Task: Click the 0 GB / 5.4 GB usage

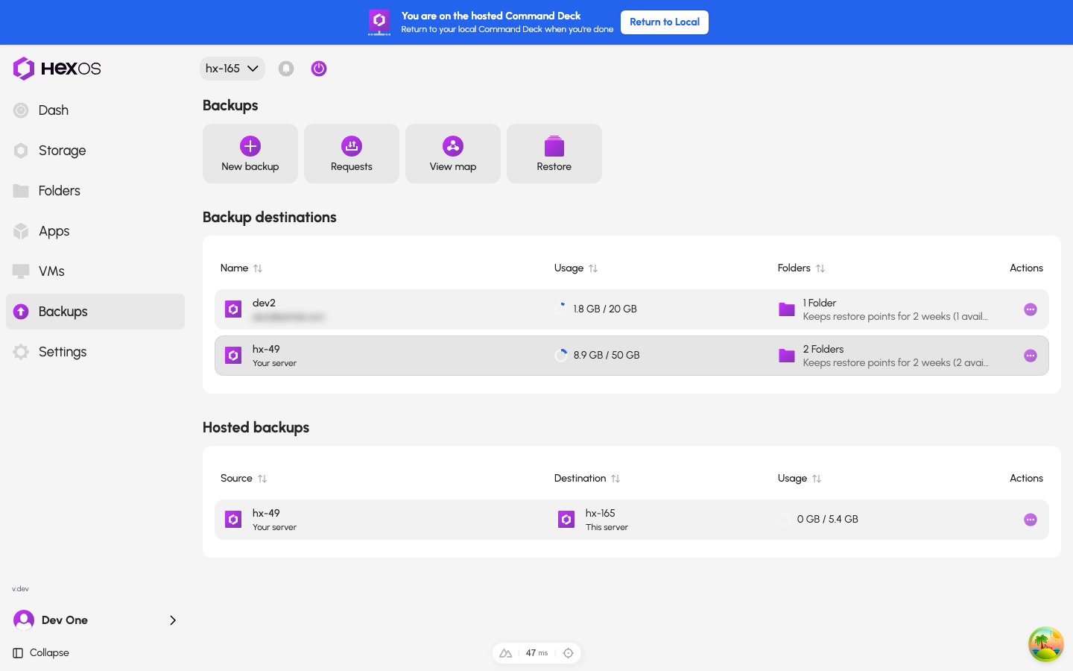Action: [827, 520]
